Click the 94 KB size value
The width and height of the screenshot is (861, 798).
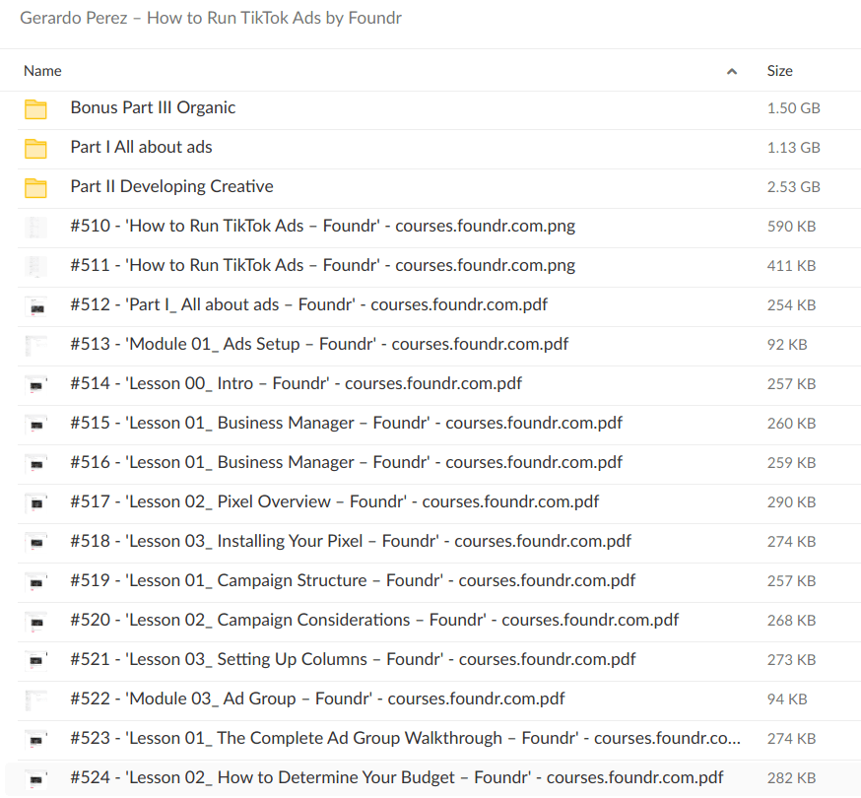787,699
